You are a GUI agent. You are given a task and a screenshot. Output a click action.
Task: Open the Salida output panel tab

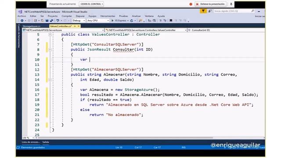pyautogui.click(x=46, y=142)
